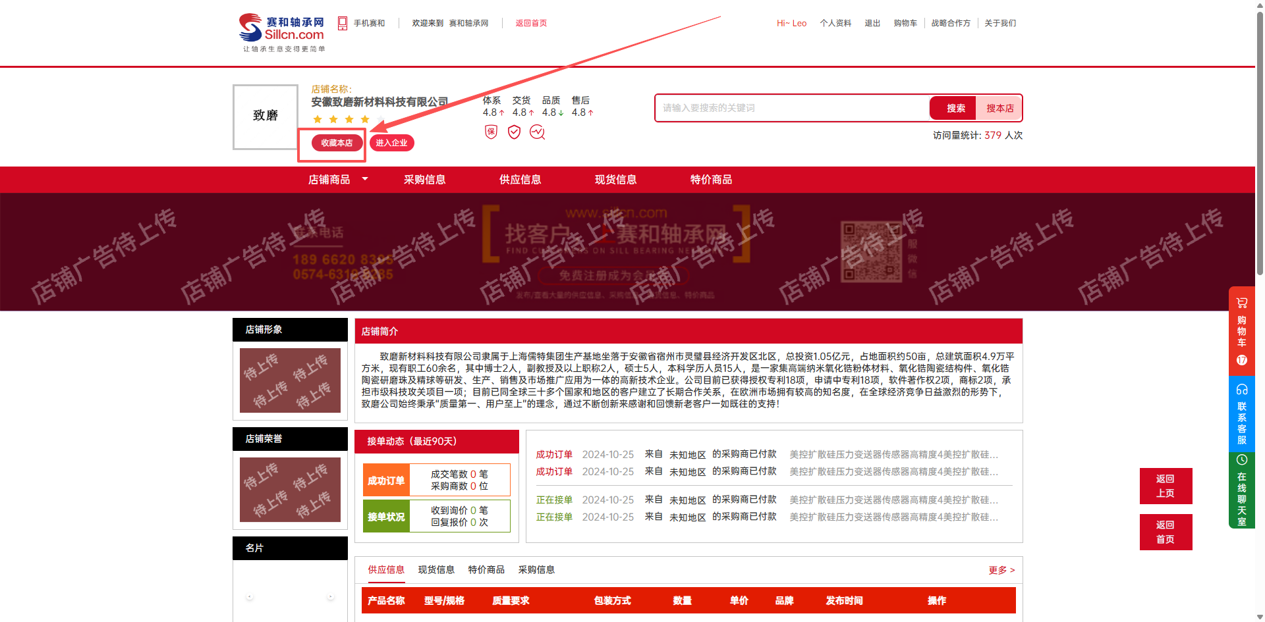Viewport: 1265px width, 622px height.
Task: Click the chart magnifier analysis icon
Action: pyautogui.click(x=538, y=132)
